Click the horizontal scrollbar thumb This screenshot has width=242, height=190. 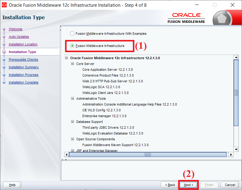pos(148,155)
